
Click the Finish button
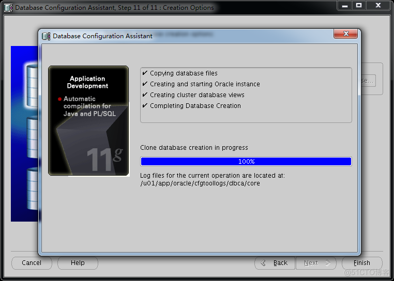click(362, 263)
